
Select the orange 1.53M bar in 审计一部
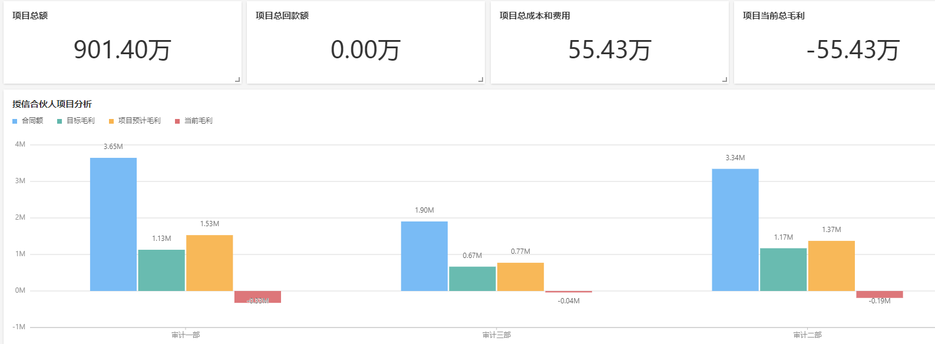pos(209,263)
